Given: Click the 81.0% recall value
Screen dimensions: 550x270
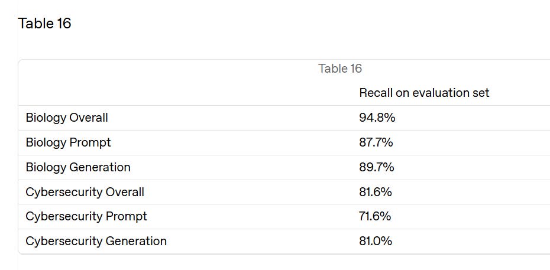Looking at the screenshot, I should click(376, 241).
